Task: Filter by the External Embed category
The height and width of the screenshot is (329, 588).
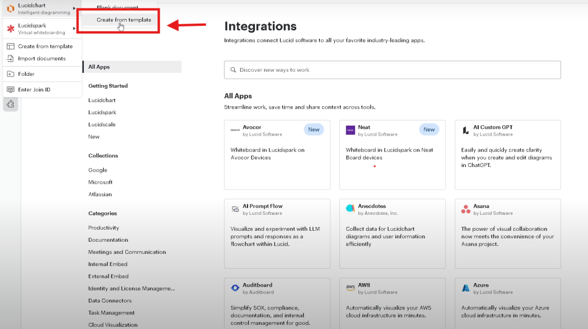Action: [x=109, y=276]
